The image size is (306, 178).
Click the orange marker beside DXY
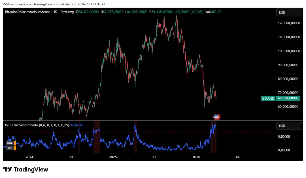15,148
